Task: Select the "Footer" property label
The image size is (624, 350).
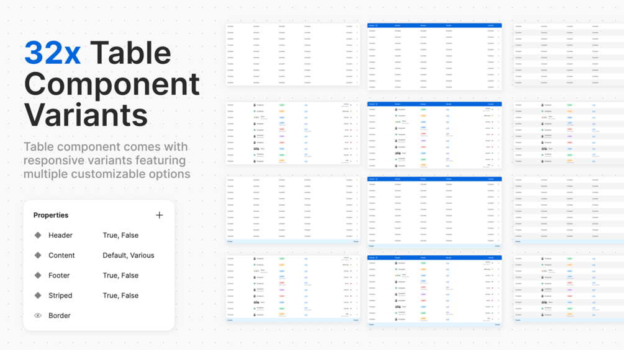Action: tap(59, 276)
